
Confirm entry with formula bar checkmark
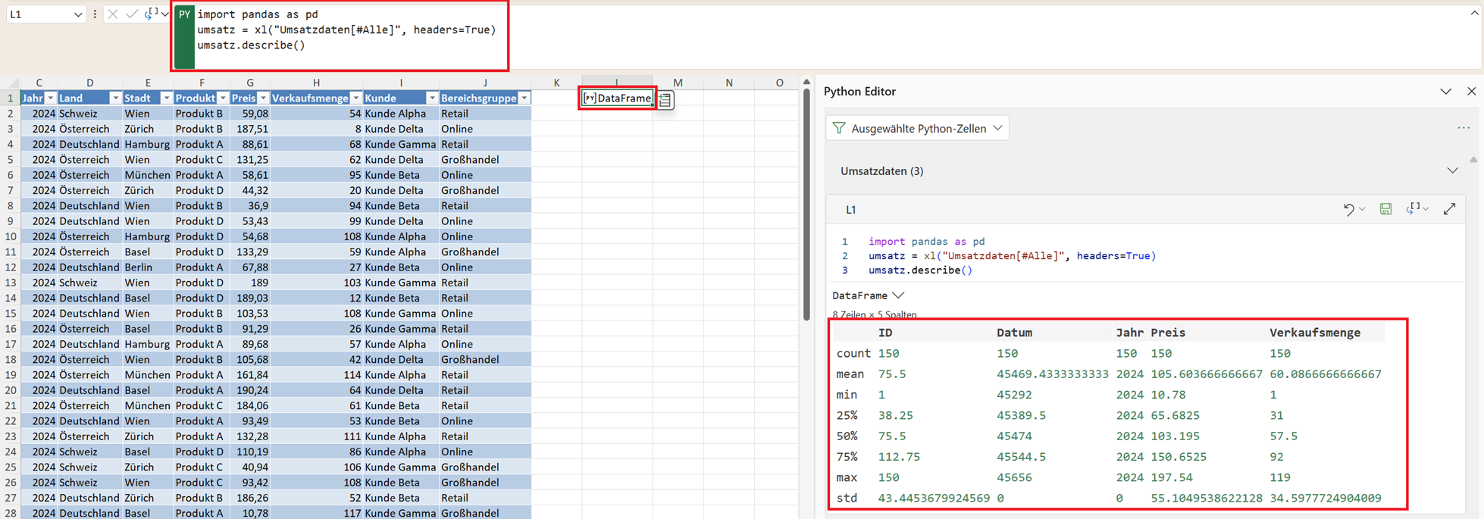click(x=132, y=14)
